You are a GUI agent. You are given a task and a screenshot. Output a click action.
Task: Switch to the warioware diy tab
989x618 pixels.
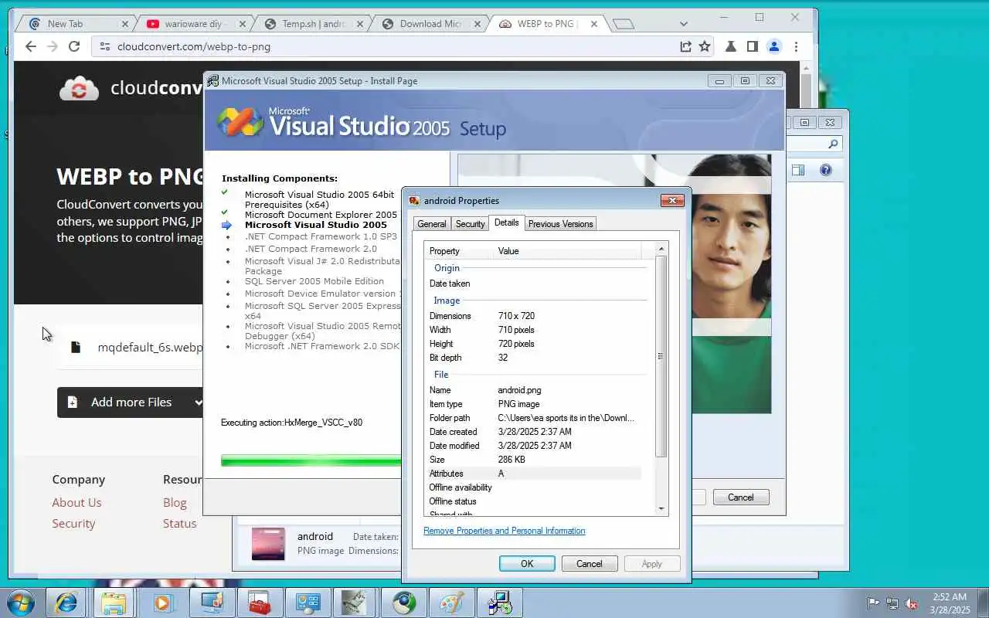[x=196, y=24]
